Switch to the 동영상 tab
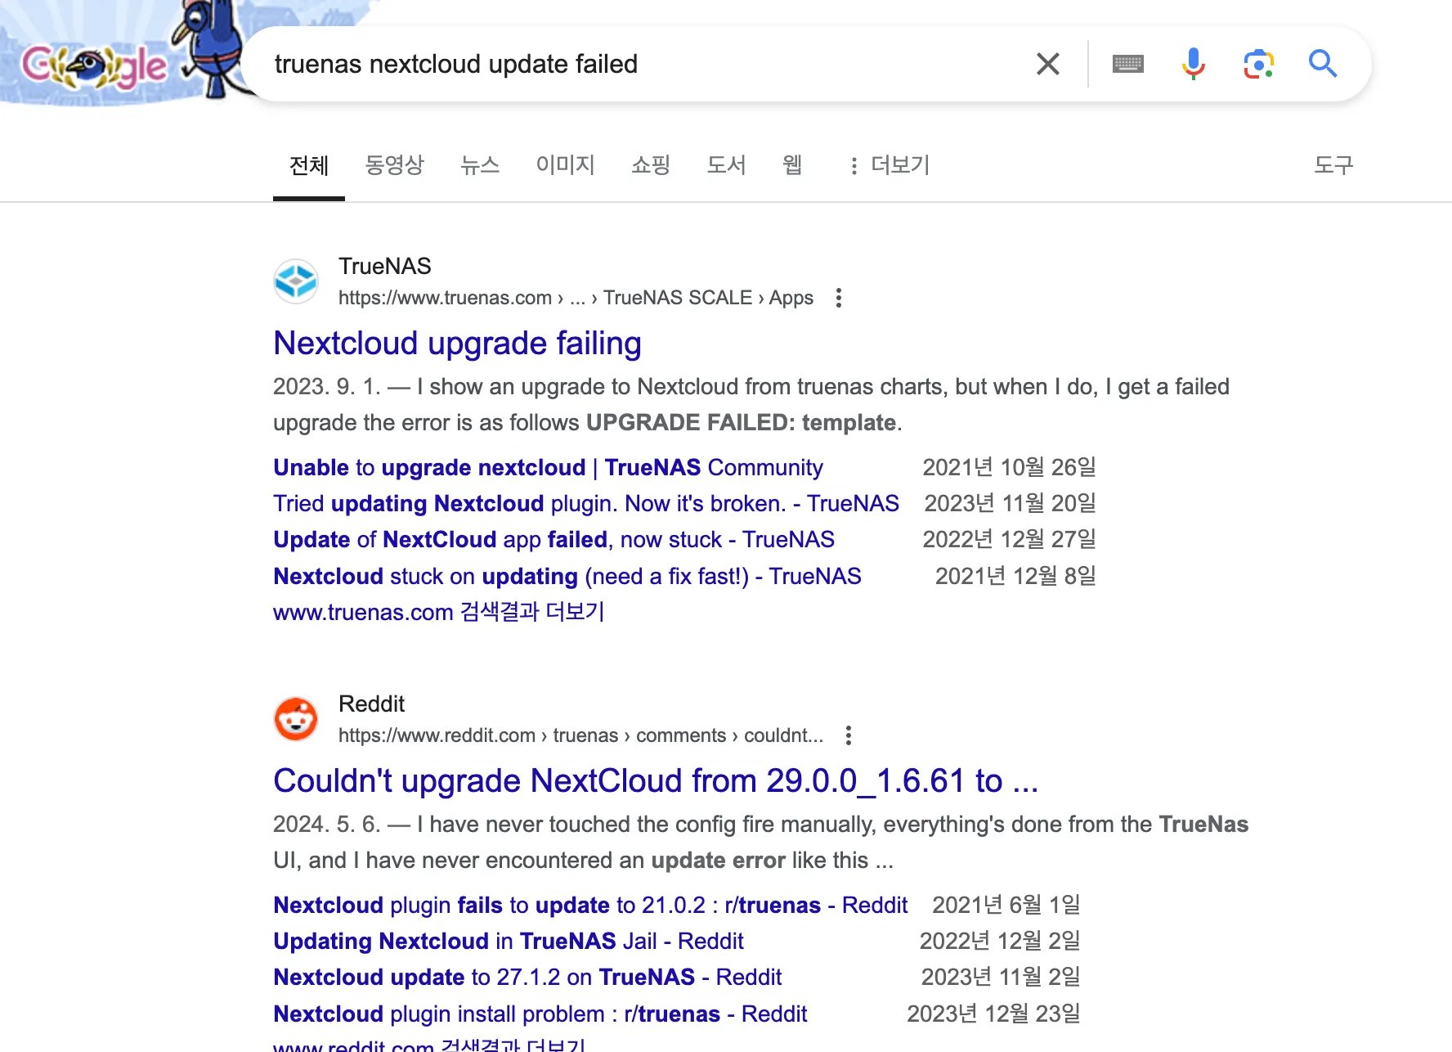Screen dimensions: 1452x1052 (394, 165)
